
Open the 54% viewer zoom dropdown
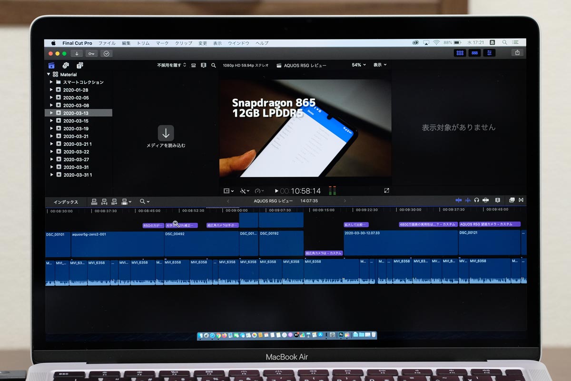359,65
